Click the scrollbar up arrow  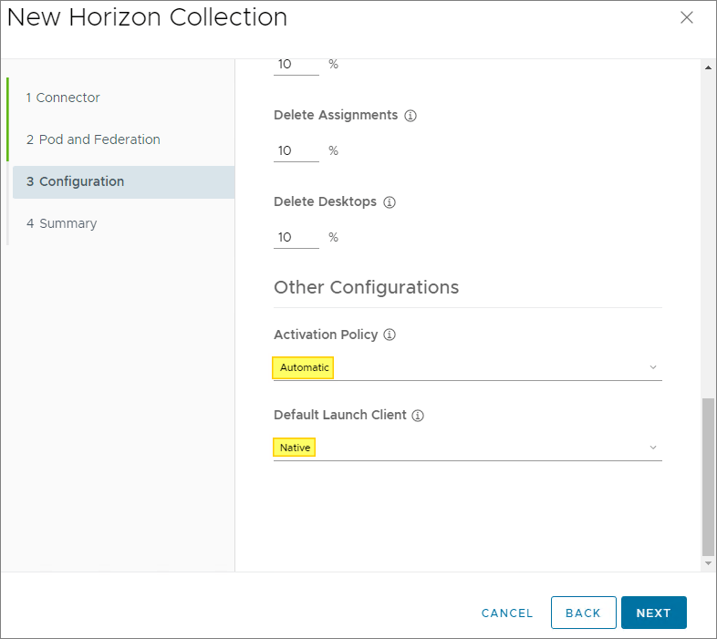pos(708,68)
